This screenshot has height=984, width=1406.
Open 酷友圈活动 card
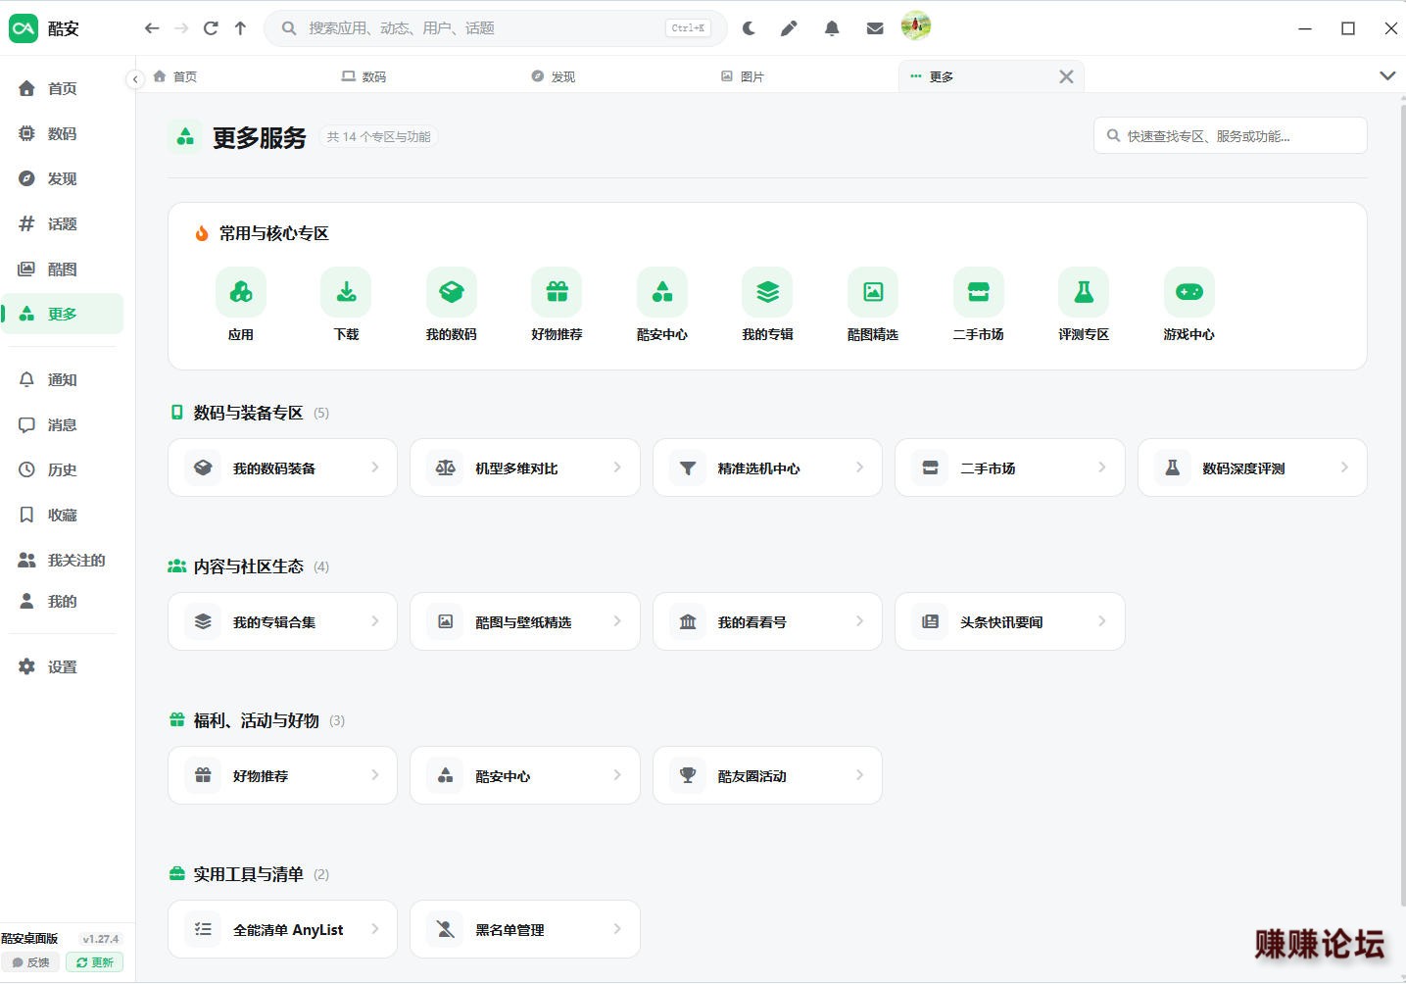pyautogui.click(x=767, y=775)
